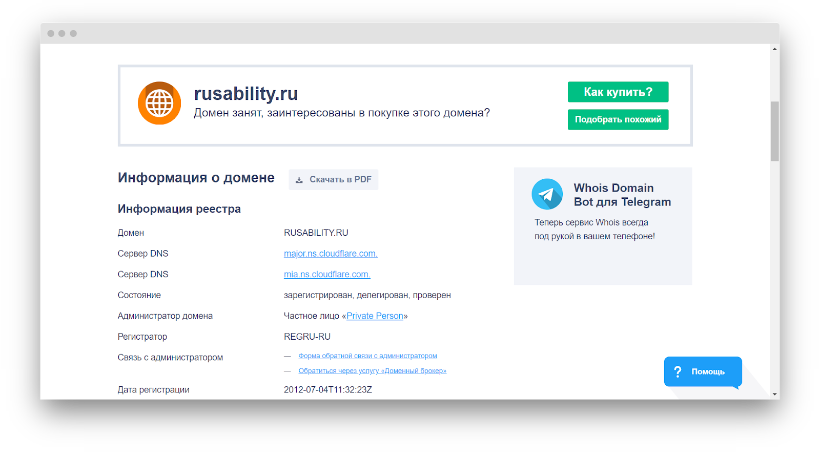
Task: Click the "Whois Domain Bot для Telegram" heading
Action: tap(622, 195)
